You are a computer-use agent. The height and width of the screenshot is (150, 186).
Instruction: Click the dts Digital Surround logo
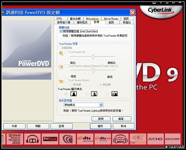tap(85, 139)
